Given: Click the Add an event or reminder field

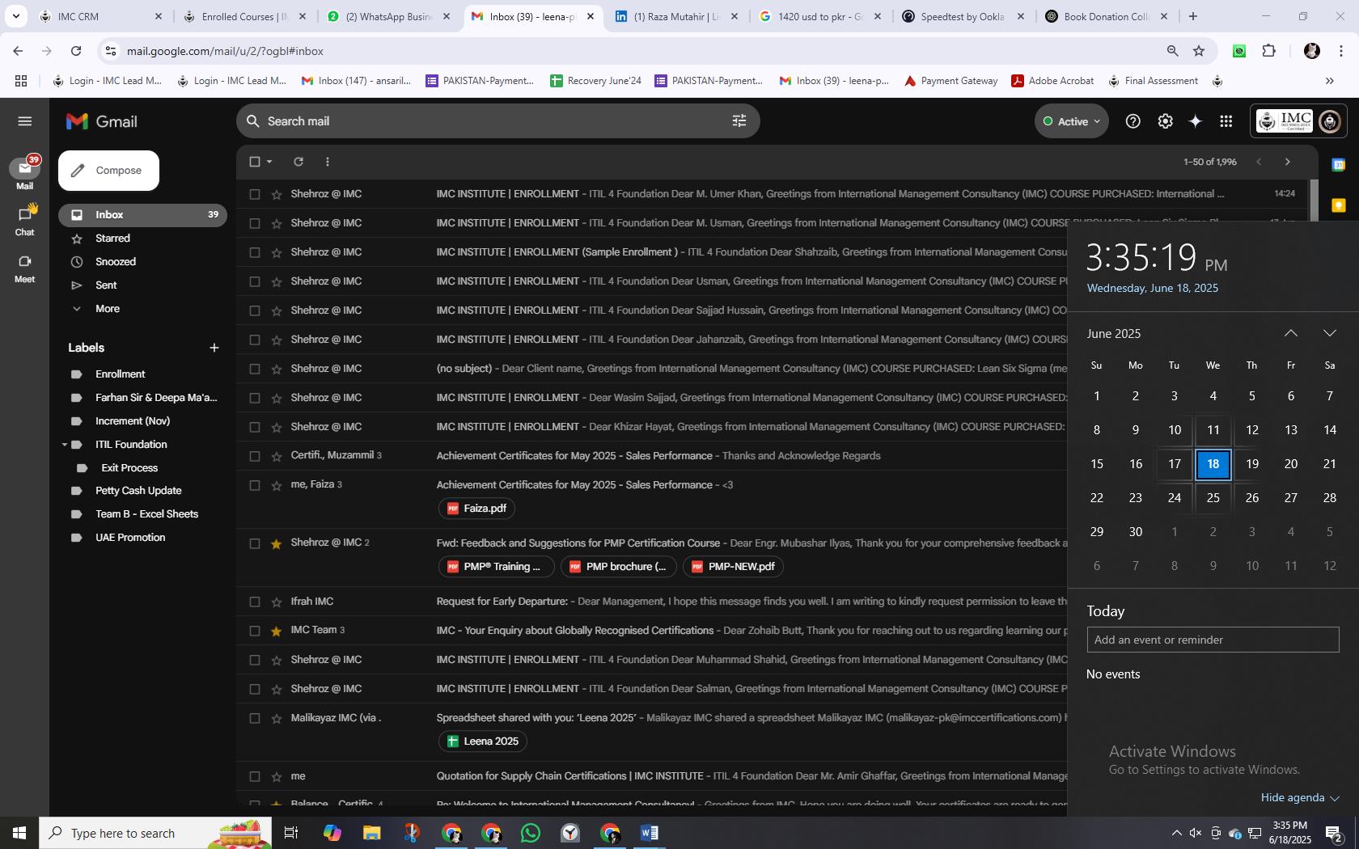Looking at the screenshot, I should (x=1213, y=640).
